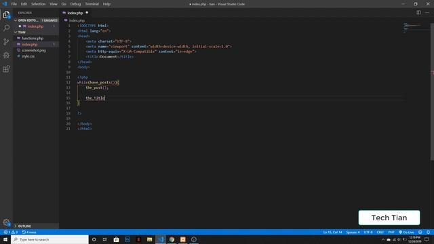
Task: Open the Debug menu
Action: click(x=75, y=4)
